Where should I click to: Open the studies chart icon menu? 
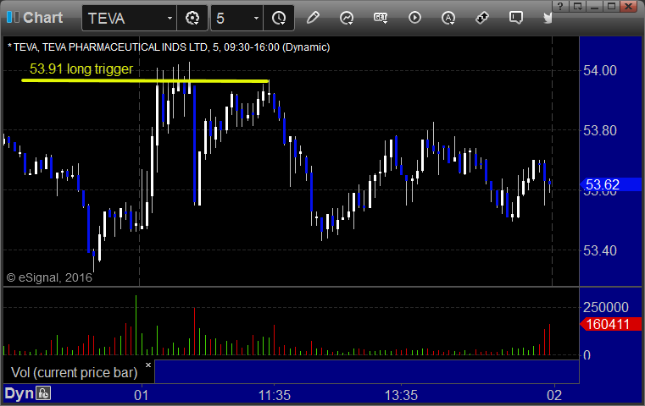[x=347, y=18]
